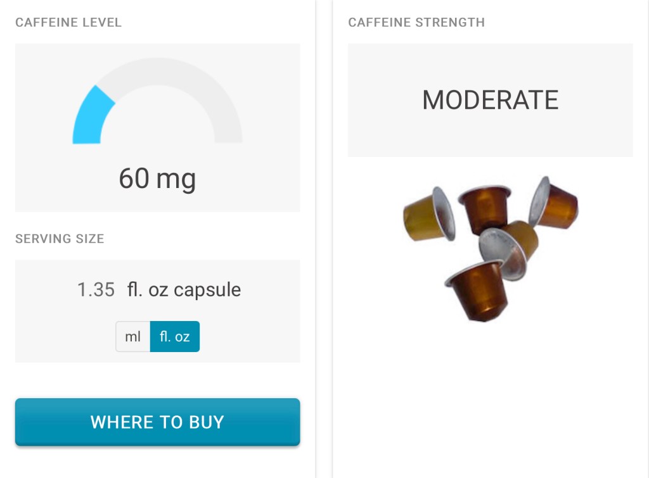Click the vertical divider between the panels

tap(324, 253)
